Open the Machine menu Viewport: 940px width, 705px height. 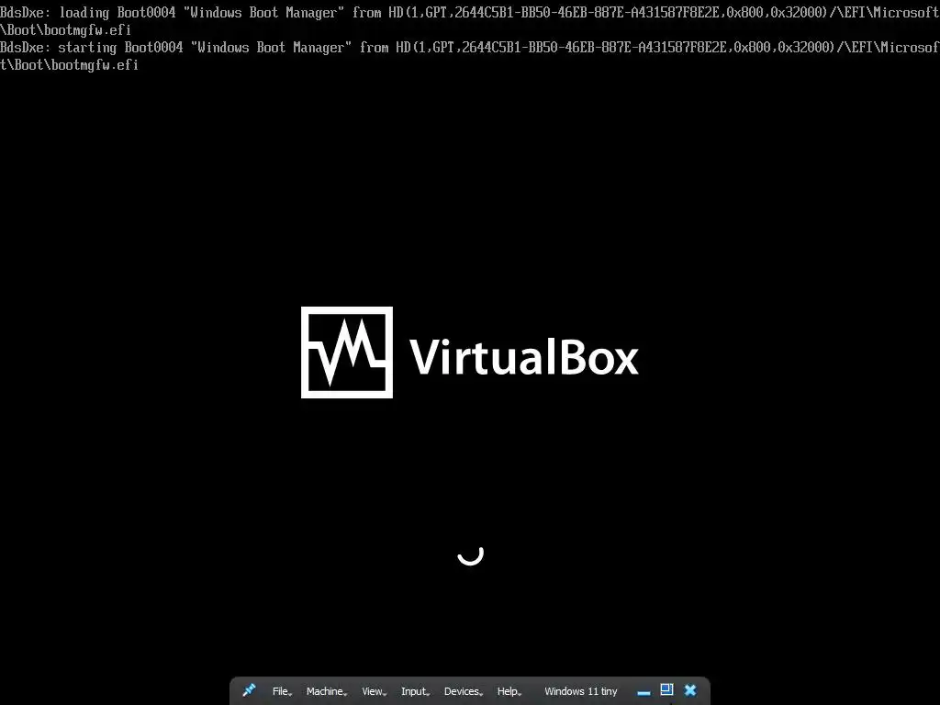point(326,691)
